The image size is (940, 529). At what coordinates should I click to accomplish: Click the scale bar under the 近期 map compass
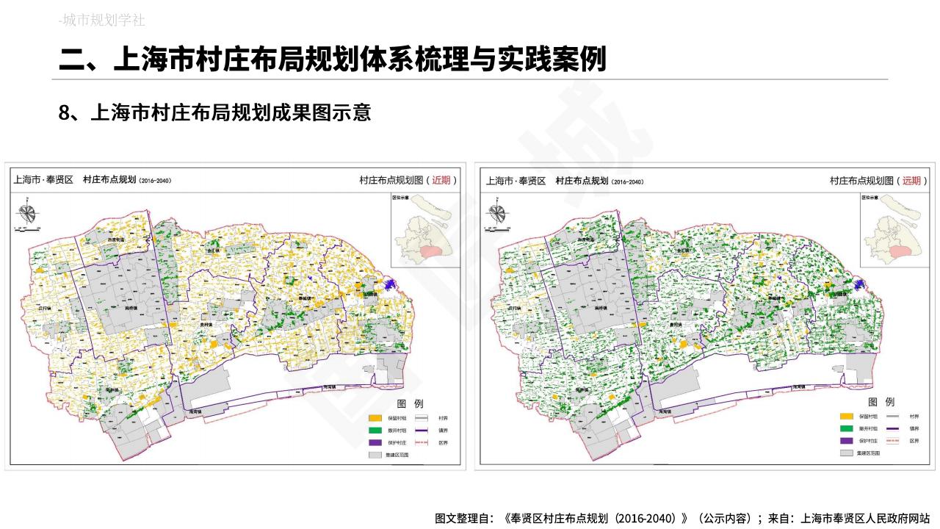point(26,229)
